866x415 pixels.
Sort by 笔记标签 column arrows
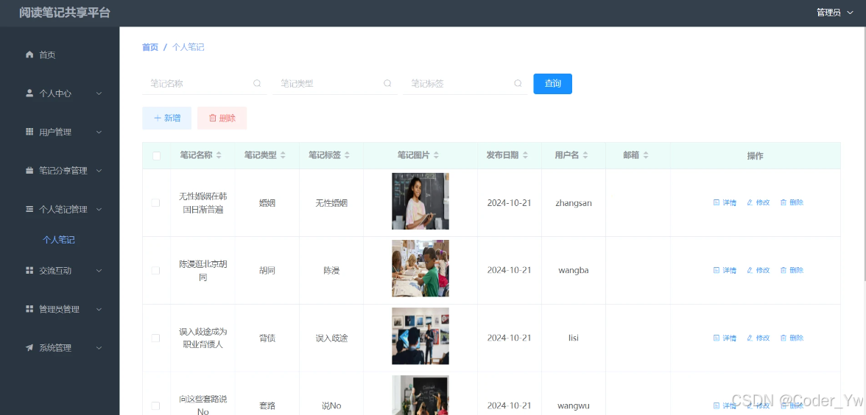tap(347, 156)
